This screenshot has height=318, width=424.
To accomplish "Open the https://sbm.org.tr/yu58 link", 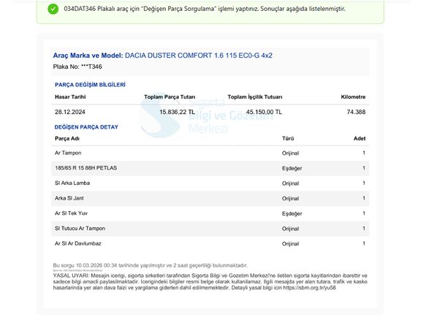I will click(309, 288).
